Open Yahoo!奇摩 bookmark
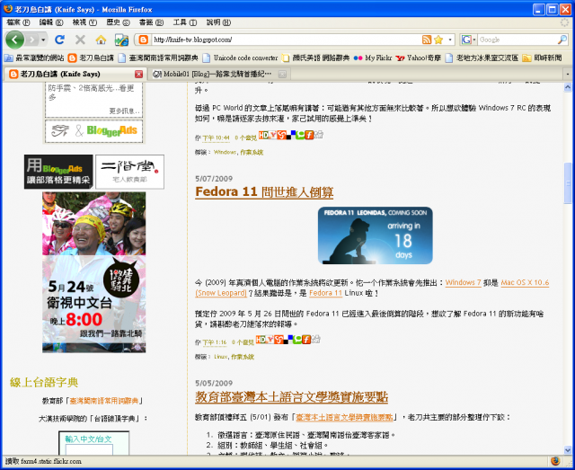The height and width of the screenshot is (470, 575). tap(419, 58)
